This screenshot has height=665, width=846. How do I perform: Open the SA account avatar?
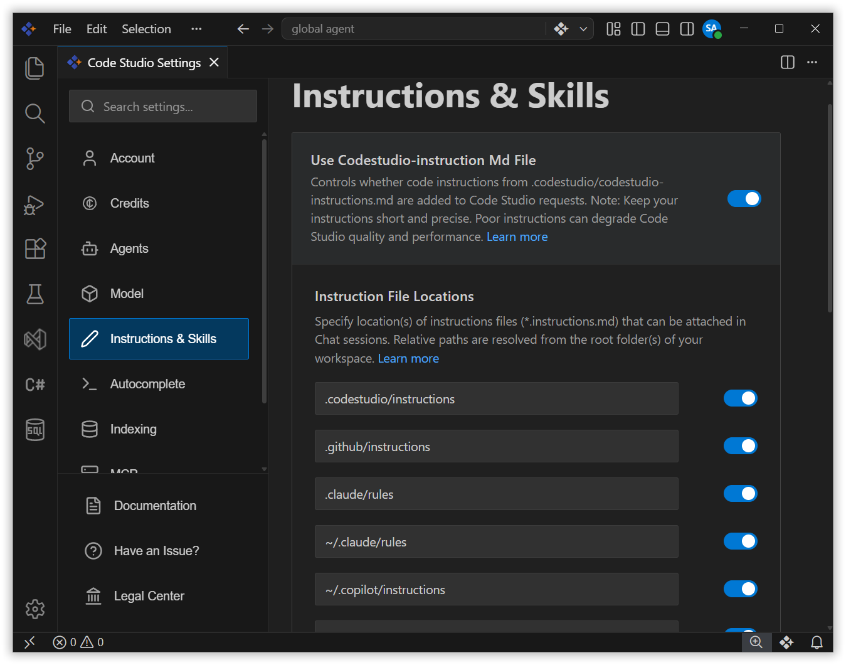[x=712, y=29]
